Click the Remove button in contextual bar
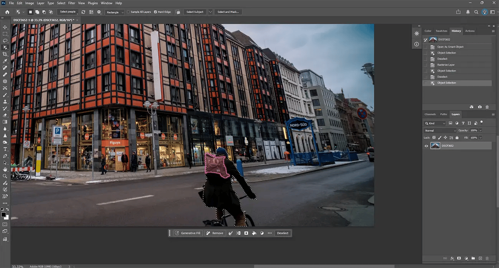The height and width of the screenshot is (268, 499). (x=215, y=233)
